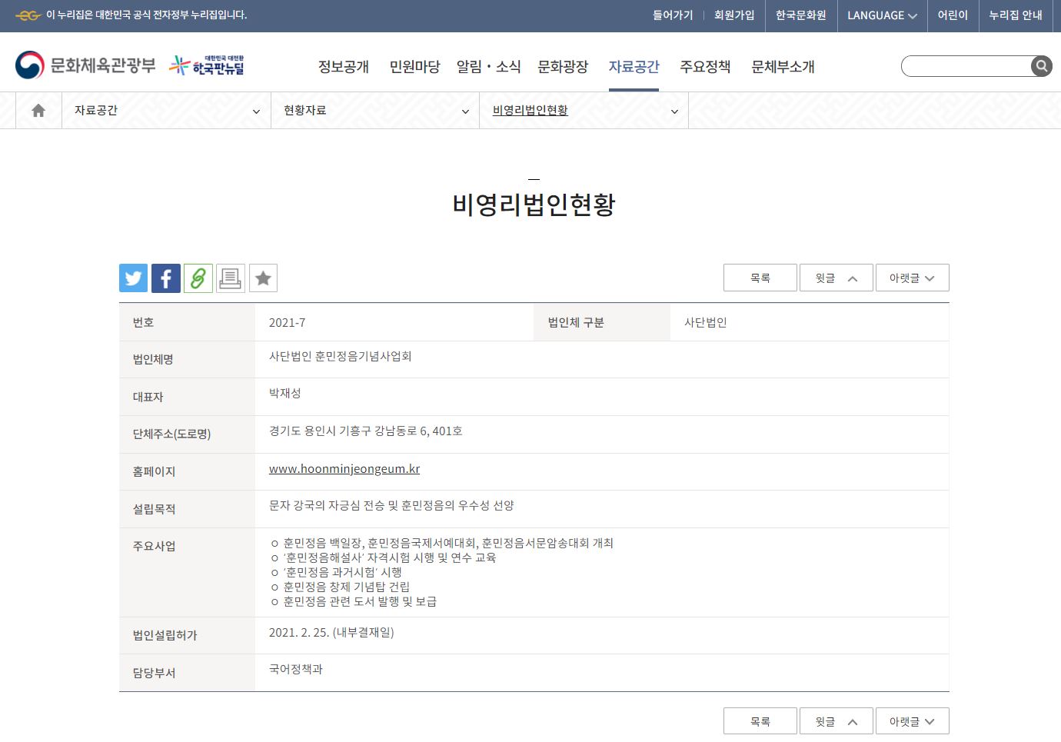1061x742 pixels.
Task: Open 자료공간 main menu
Action: pos(634,67)
